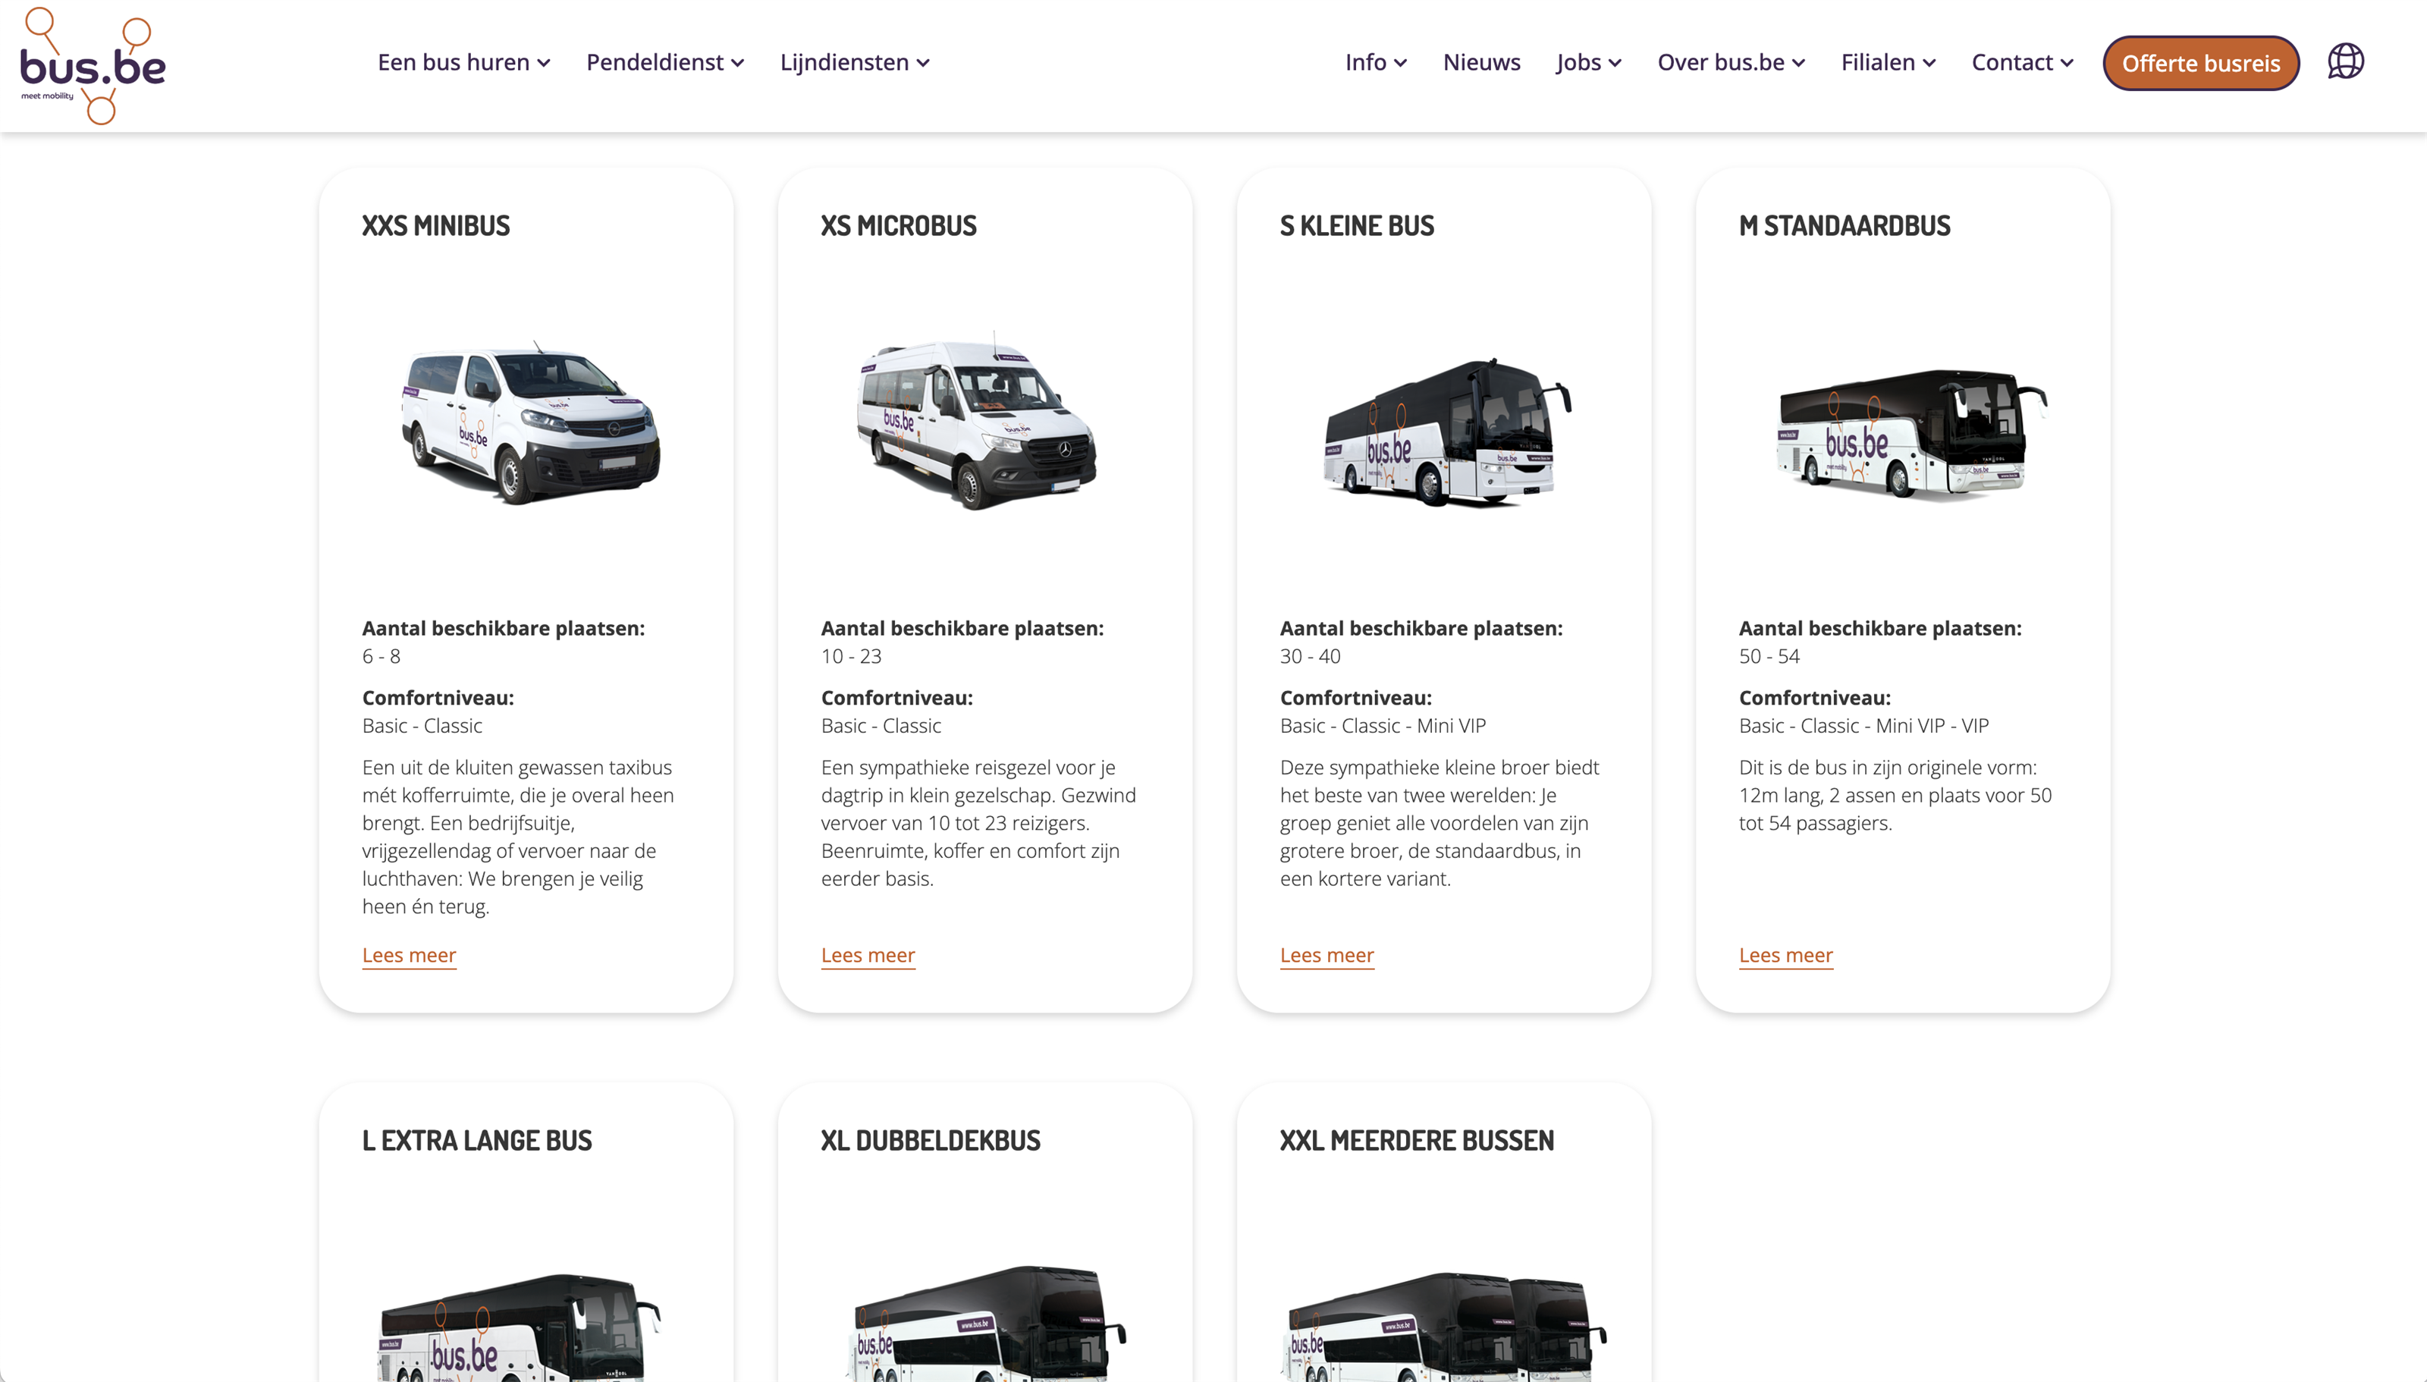Viewport: 2427px width, 1382px height.
Task: Click the Offerte busreis button
Action: tap(2201, 64)
